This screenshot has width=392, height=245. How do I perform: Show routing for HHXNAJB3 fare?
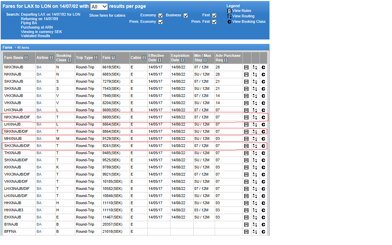pyautogui.click(x=255, y=210)
